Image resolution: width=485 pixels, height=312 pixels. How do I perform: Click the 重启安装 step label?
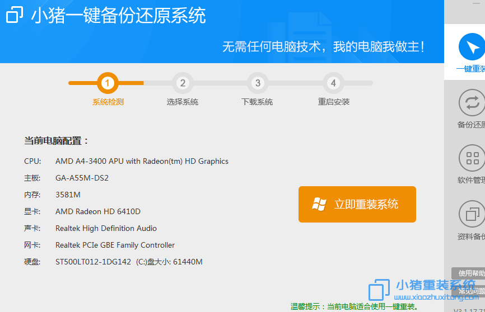(x=333, y=102)
